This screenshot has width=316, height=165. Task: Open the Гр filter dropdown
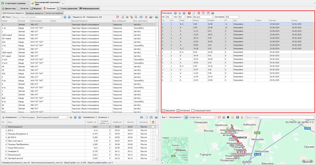[x=172, y=17]
